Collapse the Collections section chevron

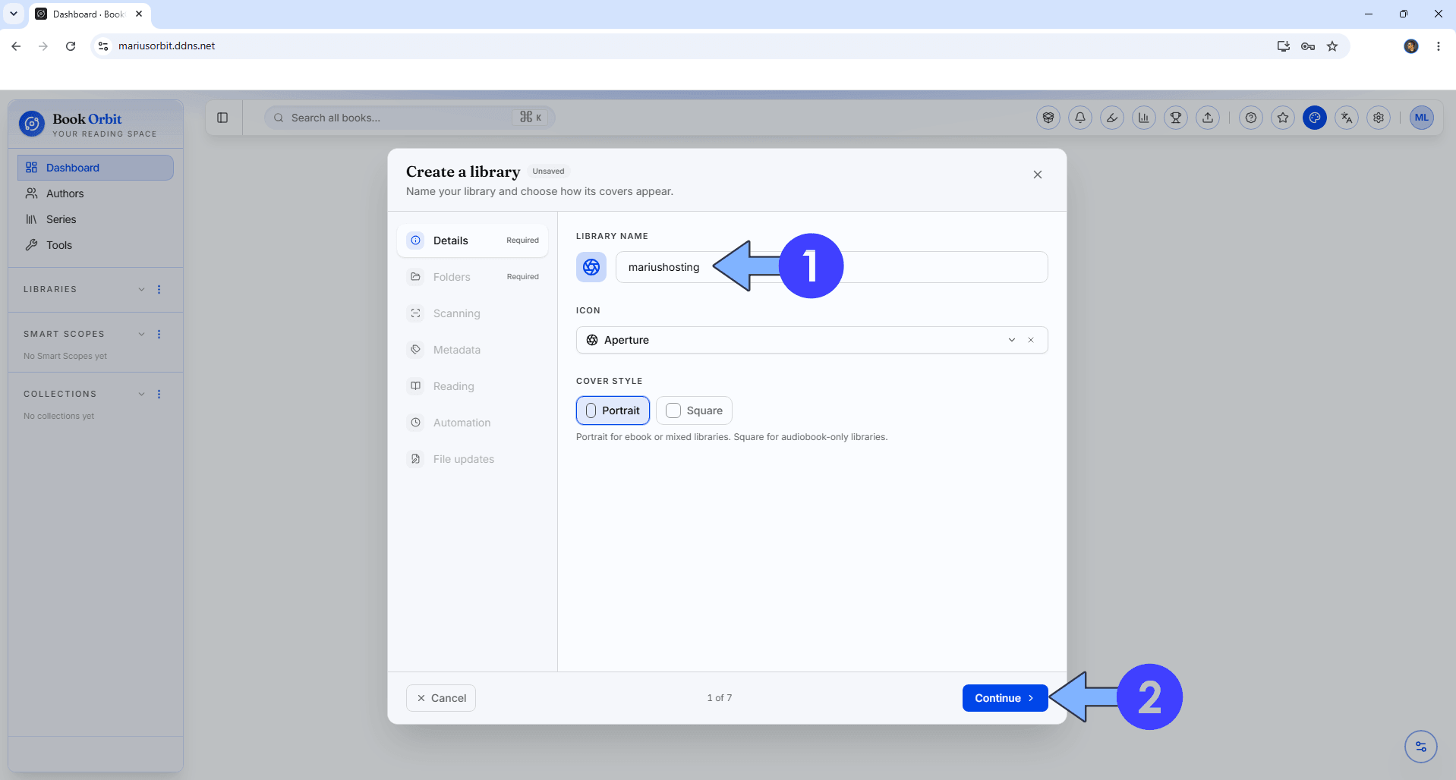coord(141,394)
